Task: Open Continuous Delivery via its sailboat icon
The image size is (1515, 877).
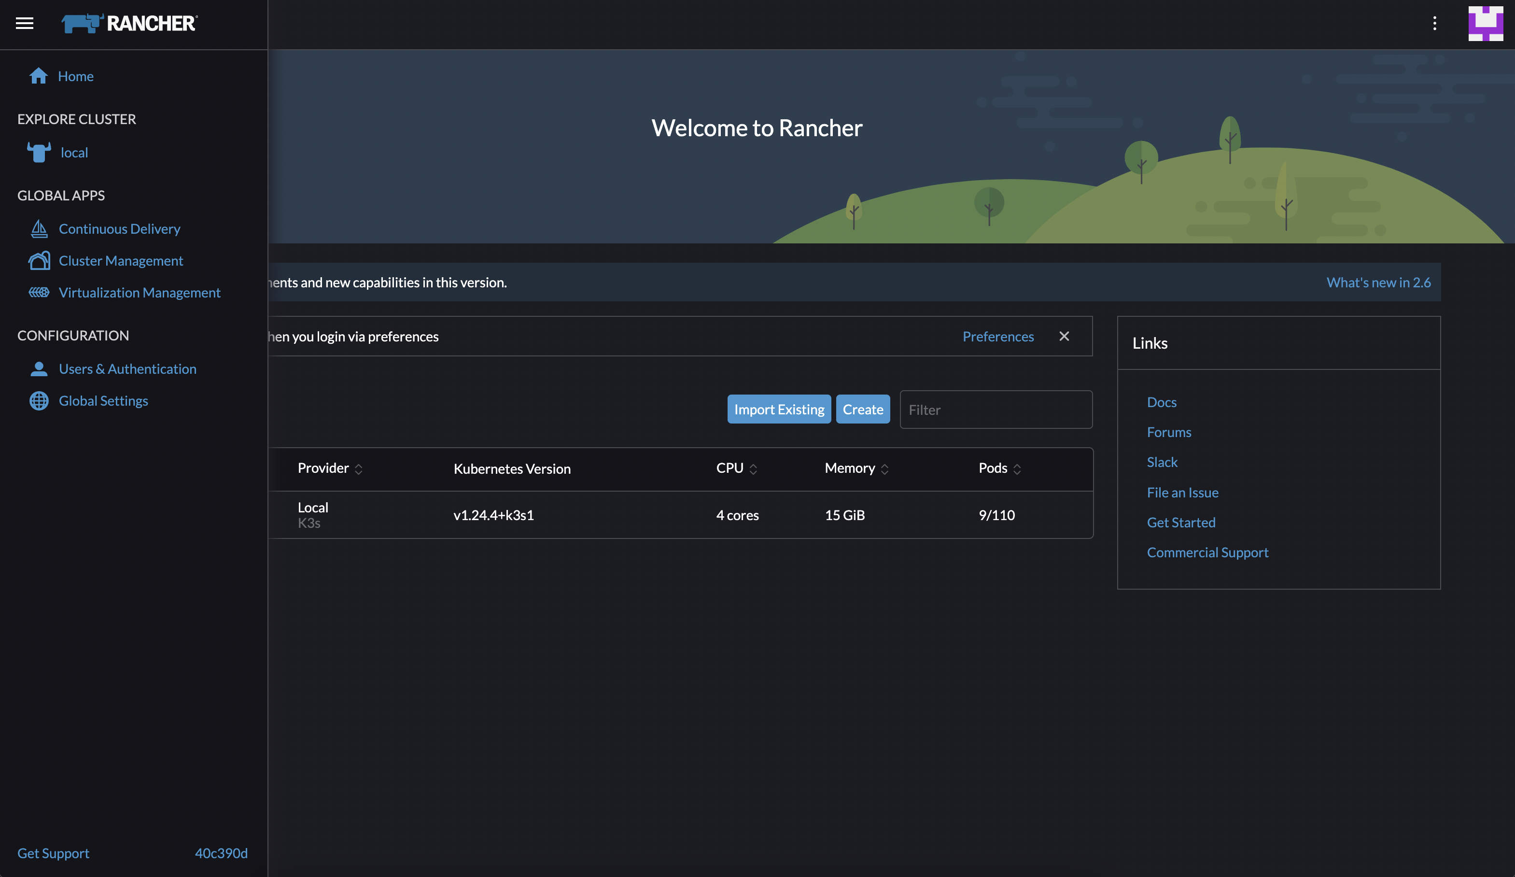Action: 39,228
